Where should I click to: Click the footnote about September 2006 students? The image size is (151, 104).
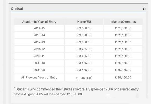76,92
